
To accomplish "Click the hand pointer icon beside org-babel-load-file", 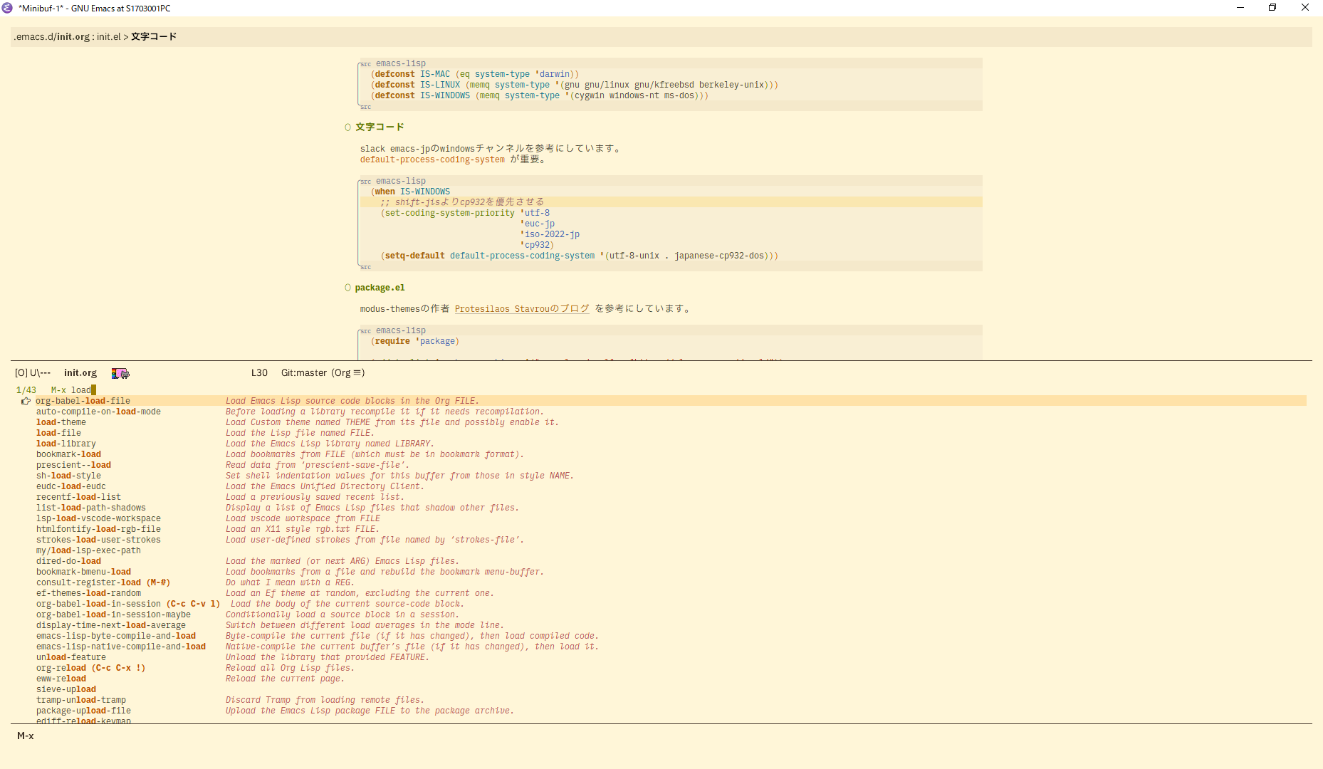I will click(26, 400).
